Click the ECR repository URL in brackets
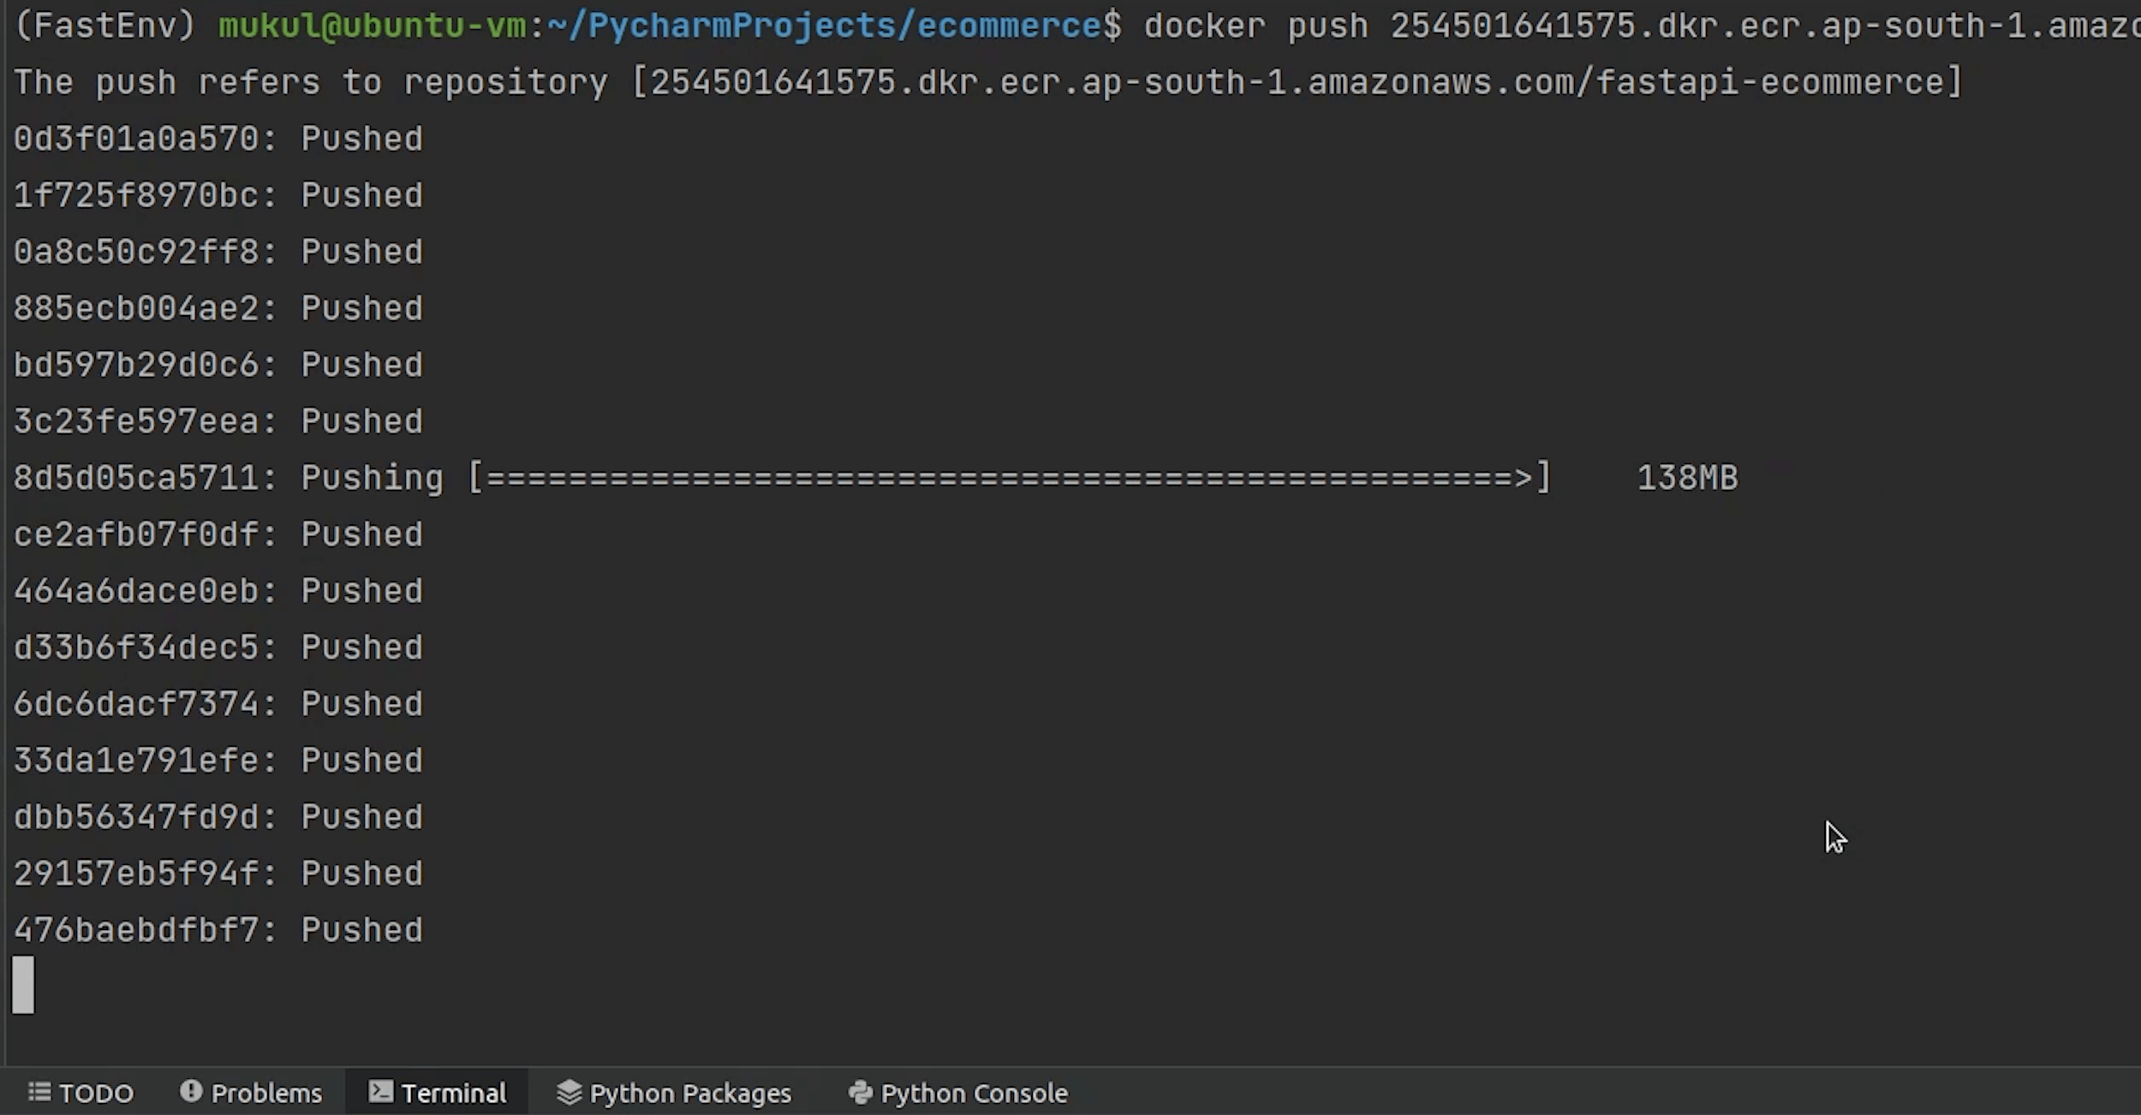 (x=1297, y=82)
